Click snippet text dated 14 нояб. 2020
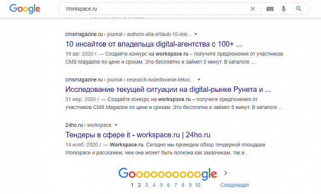The image size is (321, 194). (x=165, y=149)
